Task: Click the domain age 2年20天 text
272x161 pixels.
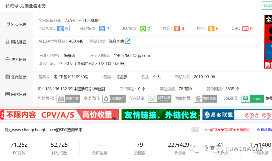Action: (65, 63)
